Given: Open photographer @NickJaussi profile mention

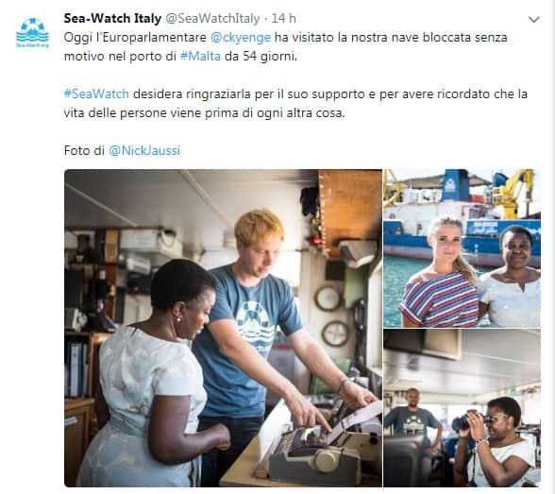Looking at the screenshot, I should click(x=144, y=150).
